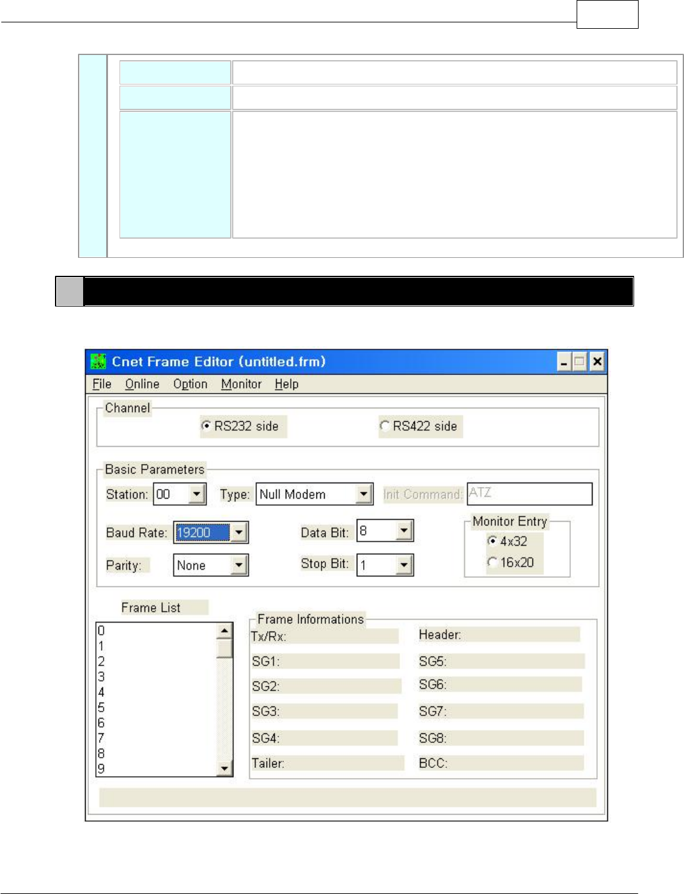Click the BCC frame information label
Screen dimensions: 684x894
[433, 763]
